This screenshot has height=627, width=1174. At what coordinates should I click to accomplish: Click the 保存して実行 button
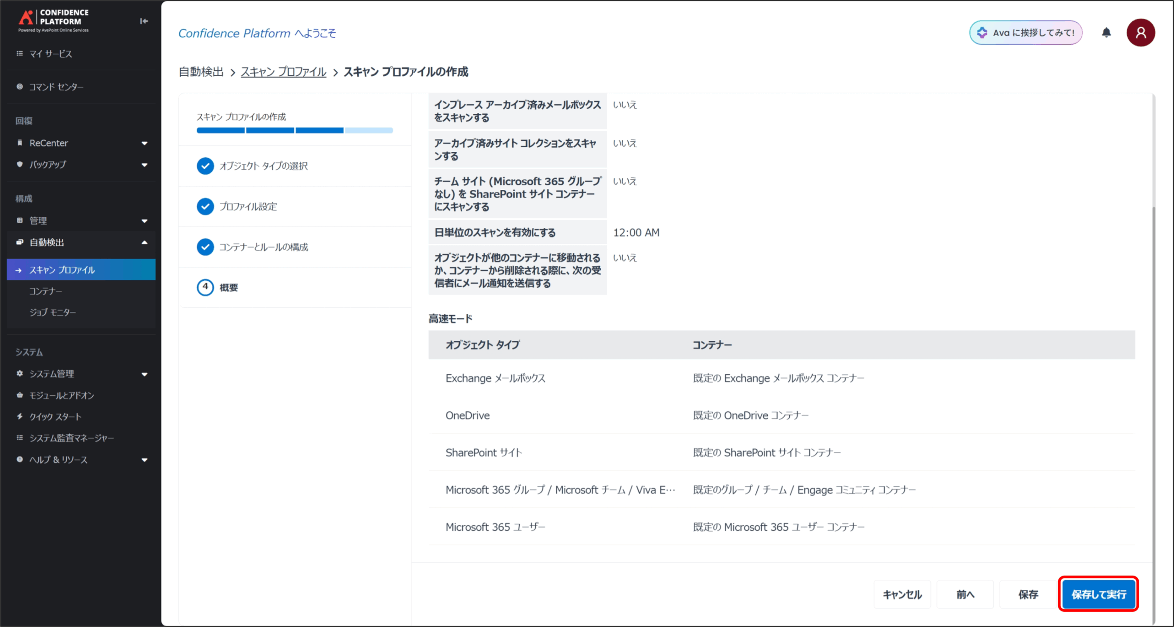coord(1098,594)
